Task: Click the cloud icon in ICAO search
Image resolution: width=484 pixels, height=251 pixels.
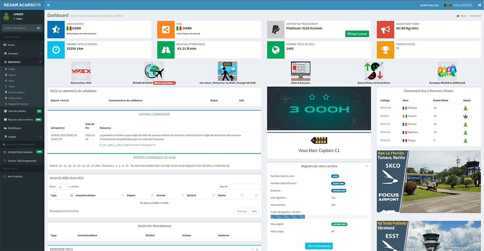Action: coord(38,28)
